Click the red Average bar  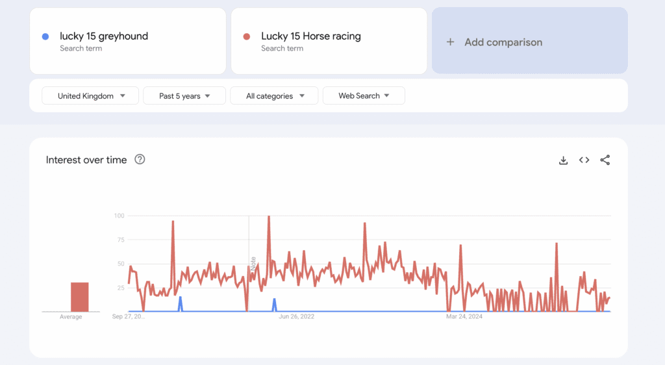tap(79, 297)
